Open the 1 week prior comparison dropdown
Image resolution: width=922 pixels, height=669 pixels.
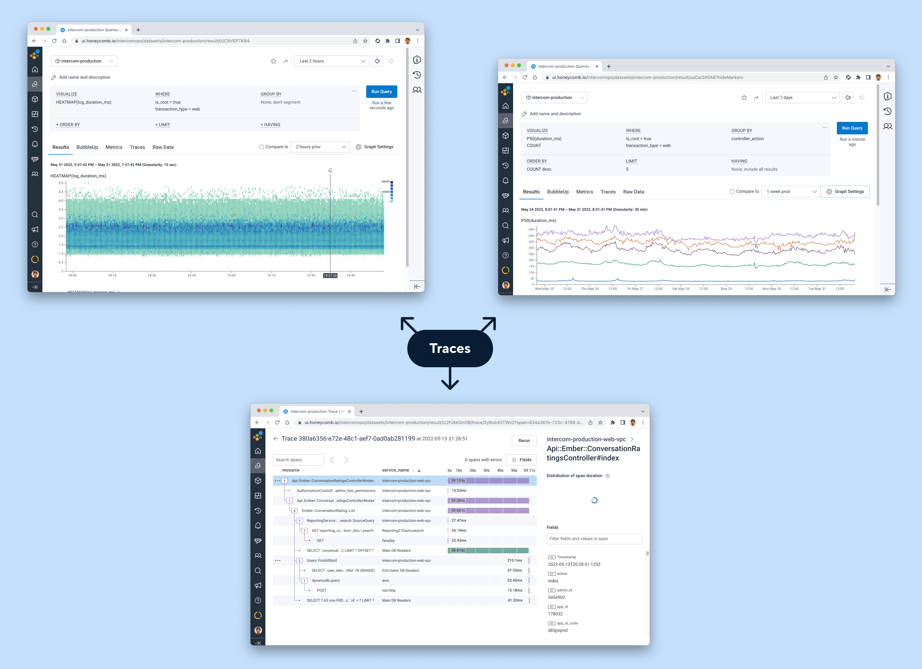(x=790, y=192)
